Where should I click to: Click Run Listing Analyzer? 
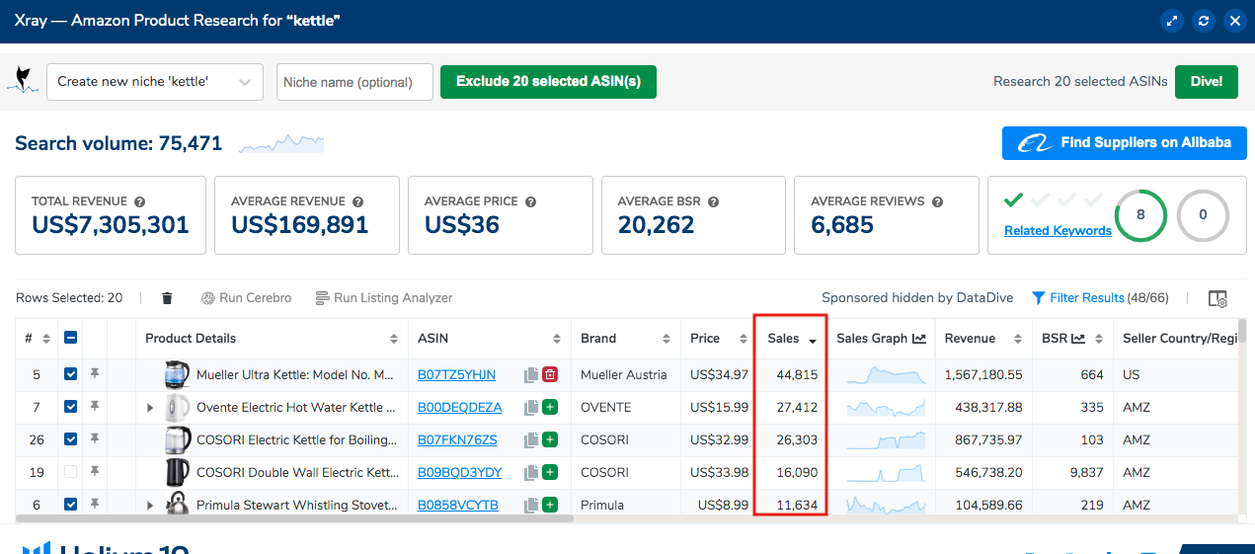pos(384,298)
